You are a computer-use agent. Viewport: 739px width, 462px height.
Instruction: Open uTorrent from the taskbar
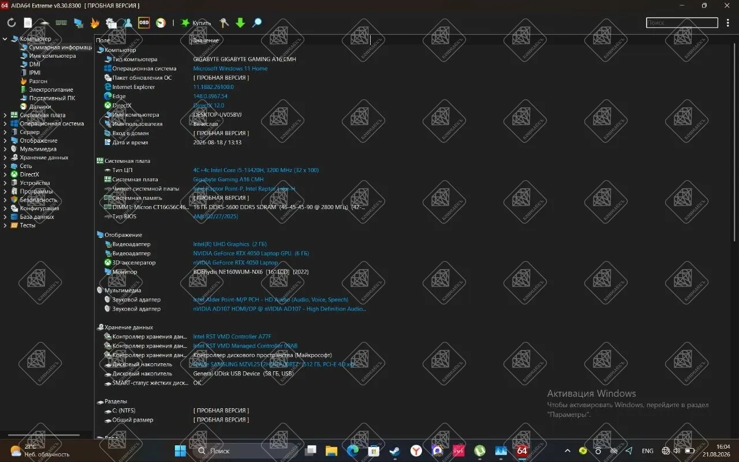click(x=480, y=450)
